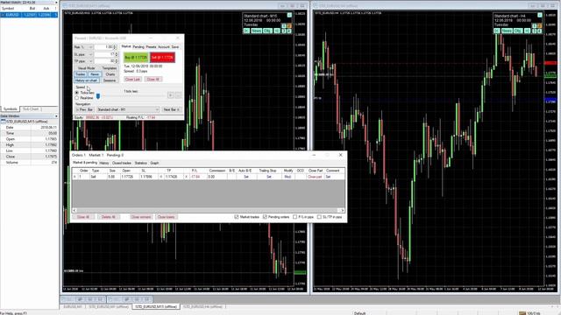This screenshot has height=315, width=561.
Task: Click Set under Auto B/E for order 1
Action: 246,177
